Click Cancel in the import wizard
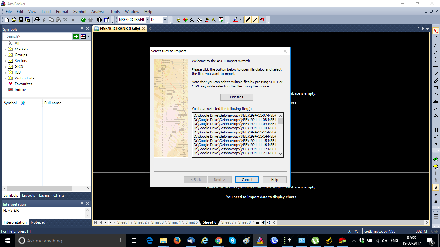 click(247, 180)
